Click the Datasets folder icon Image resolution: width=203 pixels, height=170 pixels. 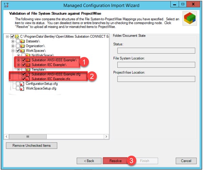click(x=22, y=41)
